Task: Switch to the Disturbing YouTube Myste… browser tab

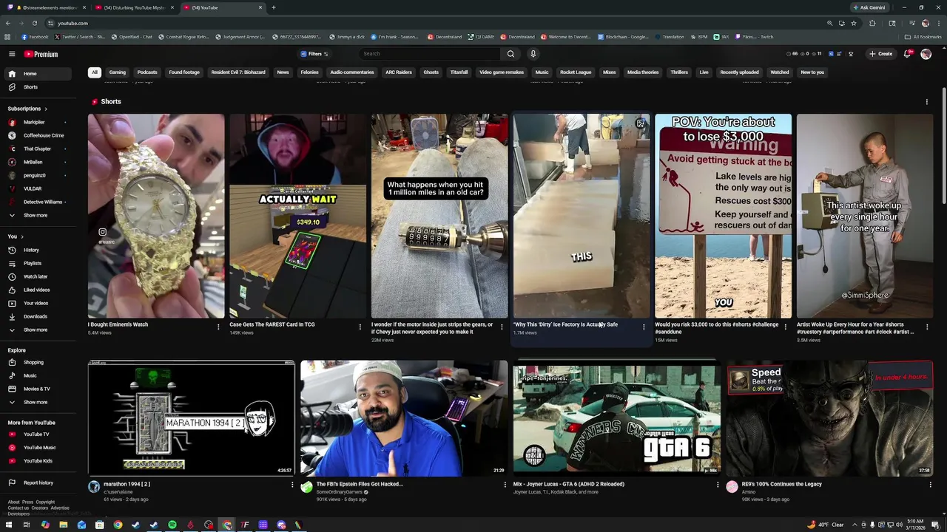Action: (134, 7)
